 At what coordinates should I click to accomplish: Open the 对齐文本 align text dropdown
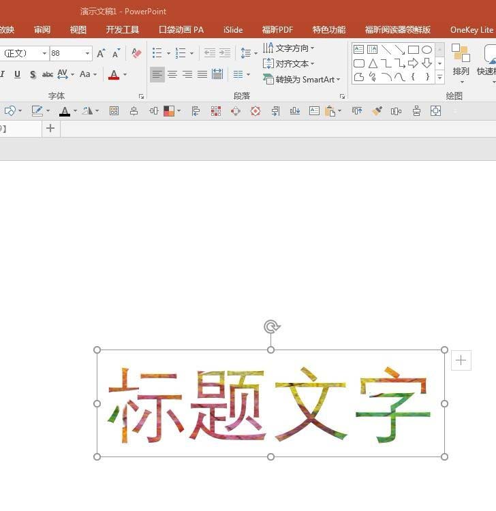tap(288, 63)
